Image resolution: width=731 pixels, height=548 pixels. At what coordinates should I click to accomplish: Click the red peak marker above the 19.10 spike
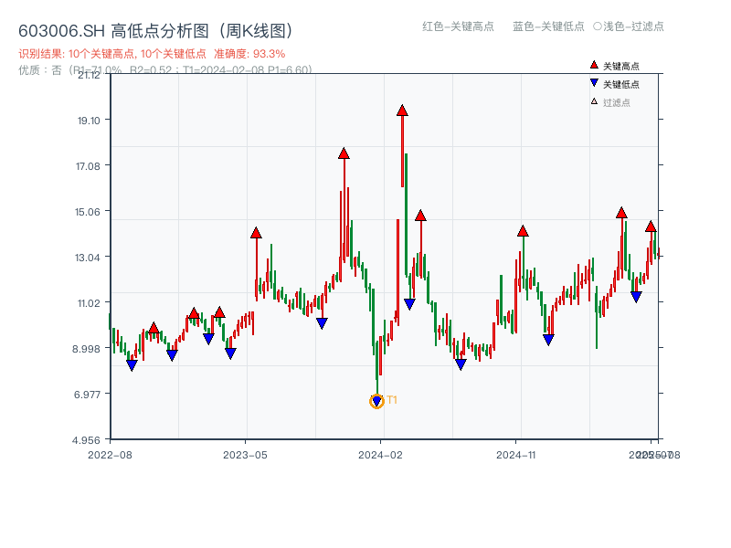402,111
